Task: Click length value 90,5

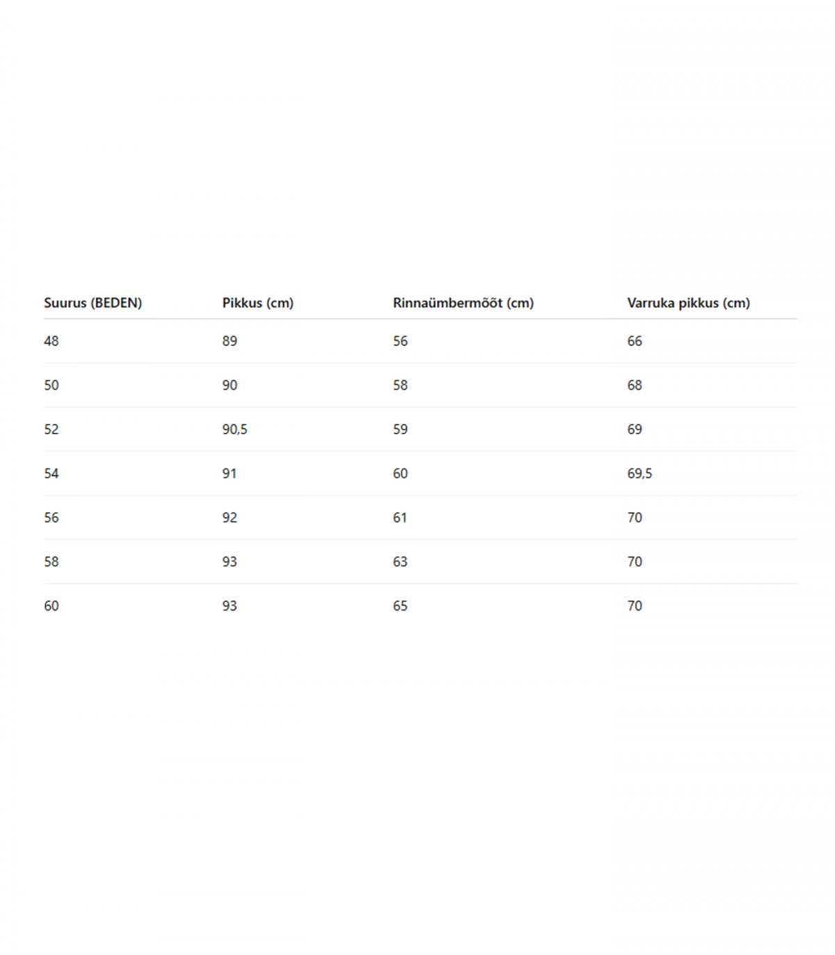Action: pos(234,429)
